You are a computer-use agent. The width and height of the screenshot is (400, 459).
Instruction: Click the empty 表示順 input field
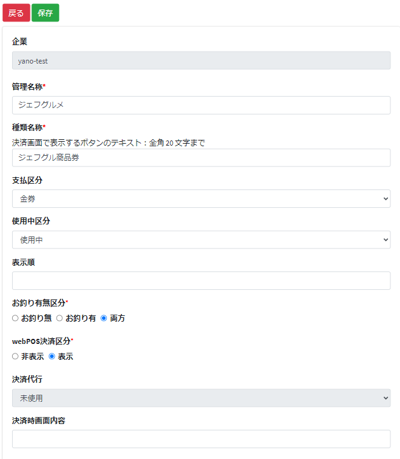tap(201, 280)
